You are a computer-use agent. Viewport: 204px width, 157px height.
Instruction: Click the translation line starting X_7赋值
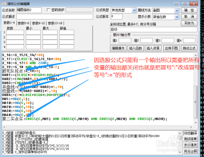(x=24, y=152)
